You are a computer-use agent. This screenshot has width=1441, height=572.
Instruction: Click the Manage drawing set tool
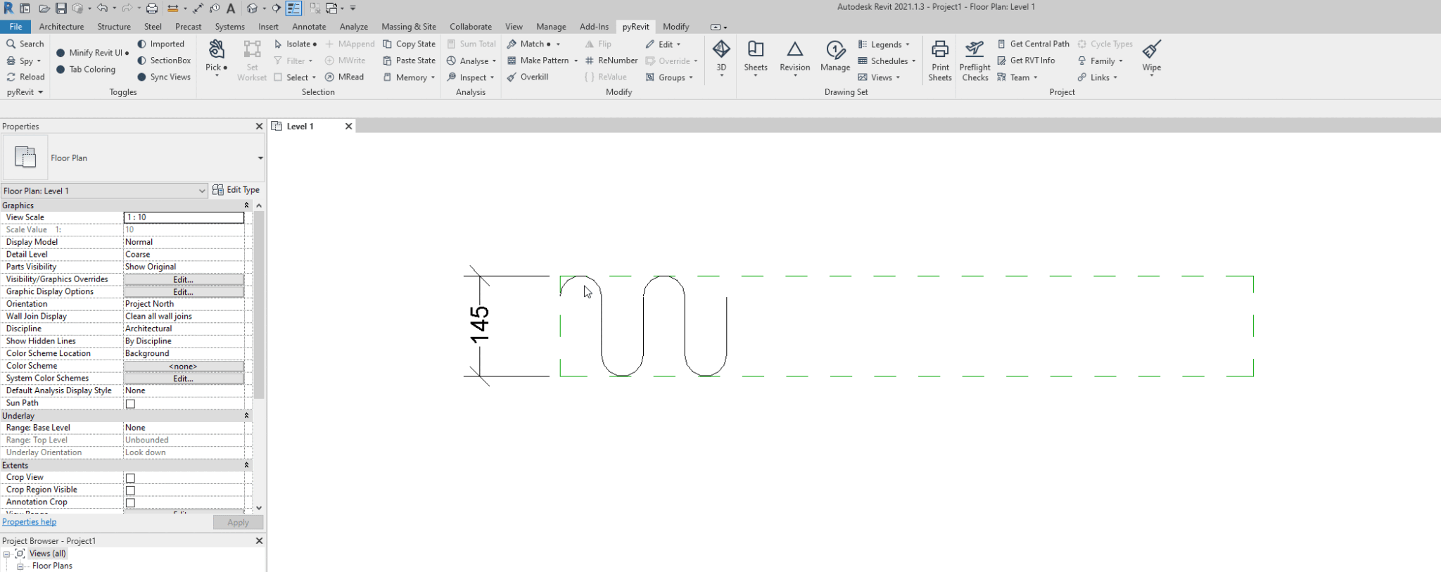[835, 57]
